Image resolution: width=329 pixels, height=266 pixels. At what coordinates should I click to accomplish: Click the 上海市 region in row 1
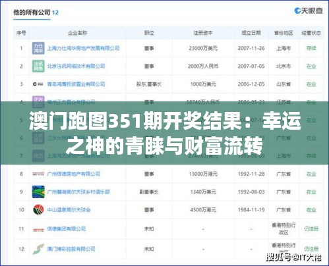[x=284, y=48]
